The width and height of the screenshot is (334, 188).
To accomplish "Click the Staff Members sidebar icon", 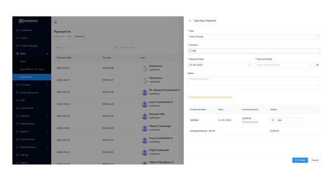I will [17, 124].
